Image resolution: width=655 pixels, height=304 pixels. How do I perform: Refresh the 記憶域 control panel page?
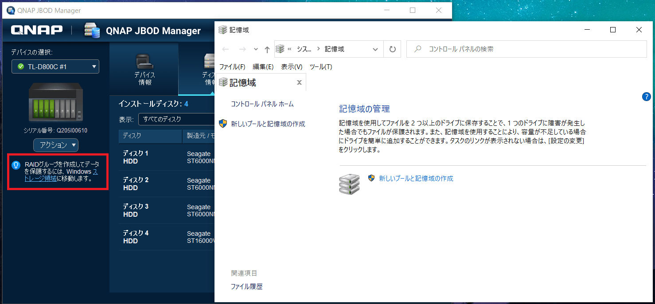(x=392, y=49)
